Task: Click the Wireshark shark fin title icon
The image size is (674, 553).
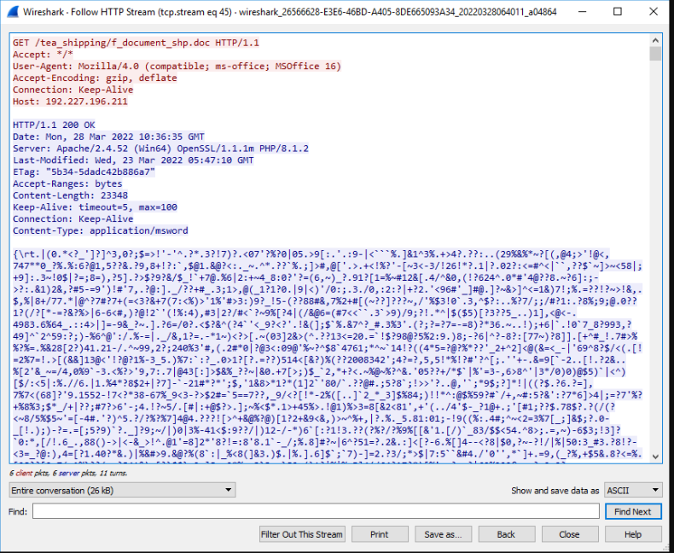Action: tap(13, 12)
